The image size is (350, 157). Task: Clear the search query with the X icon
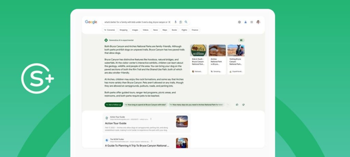tap(170, 22)
